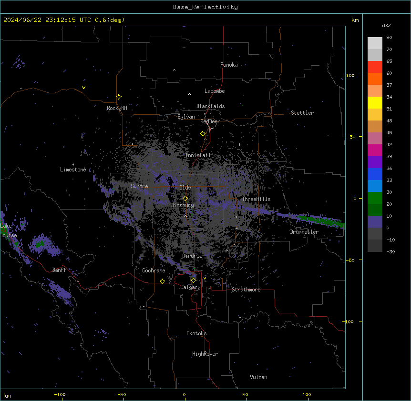
Task: Click the Vulcan city label
Action: (259, 377)
